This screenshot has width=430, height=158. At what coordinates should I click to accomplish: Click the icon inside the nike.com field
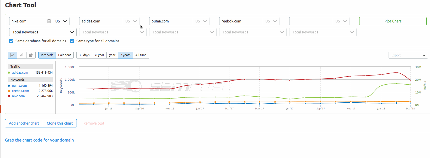[x=49, y=21]
